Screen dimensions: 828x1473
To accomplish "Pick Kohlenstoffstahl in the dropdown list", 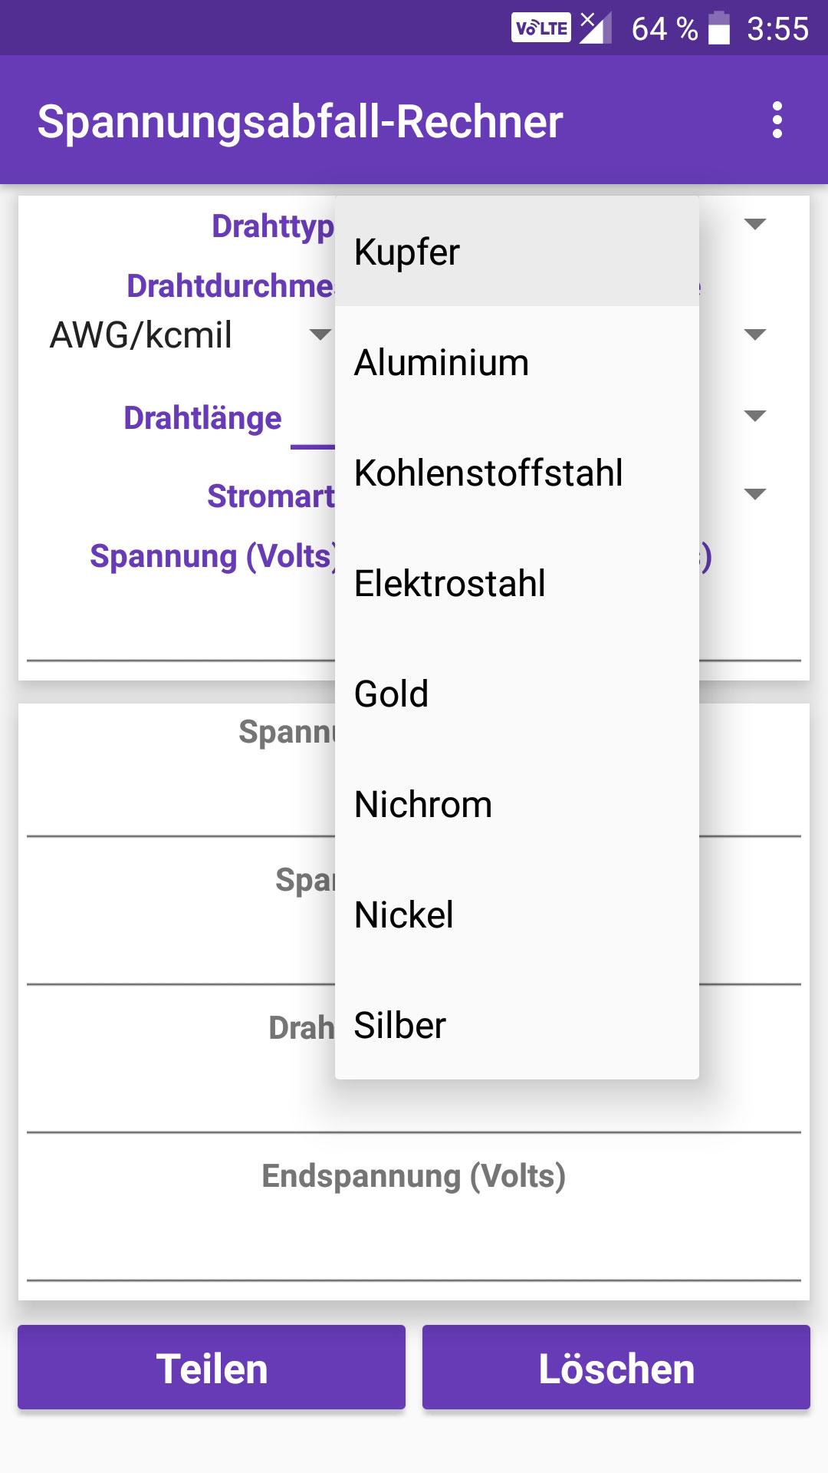I will point(517,473).
